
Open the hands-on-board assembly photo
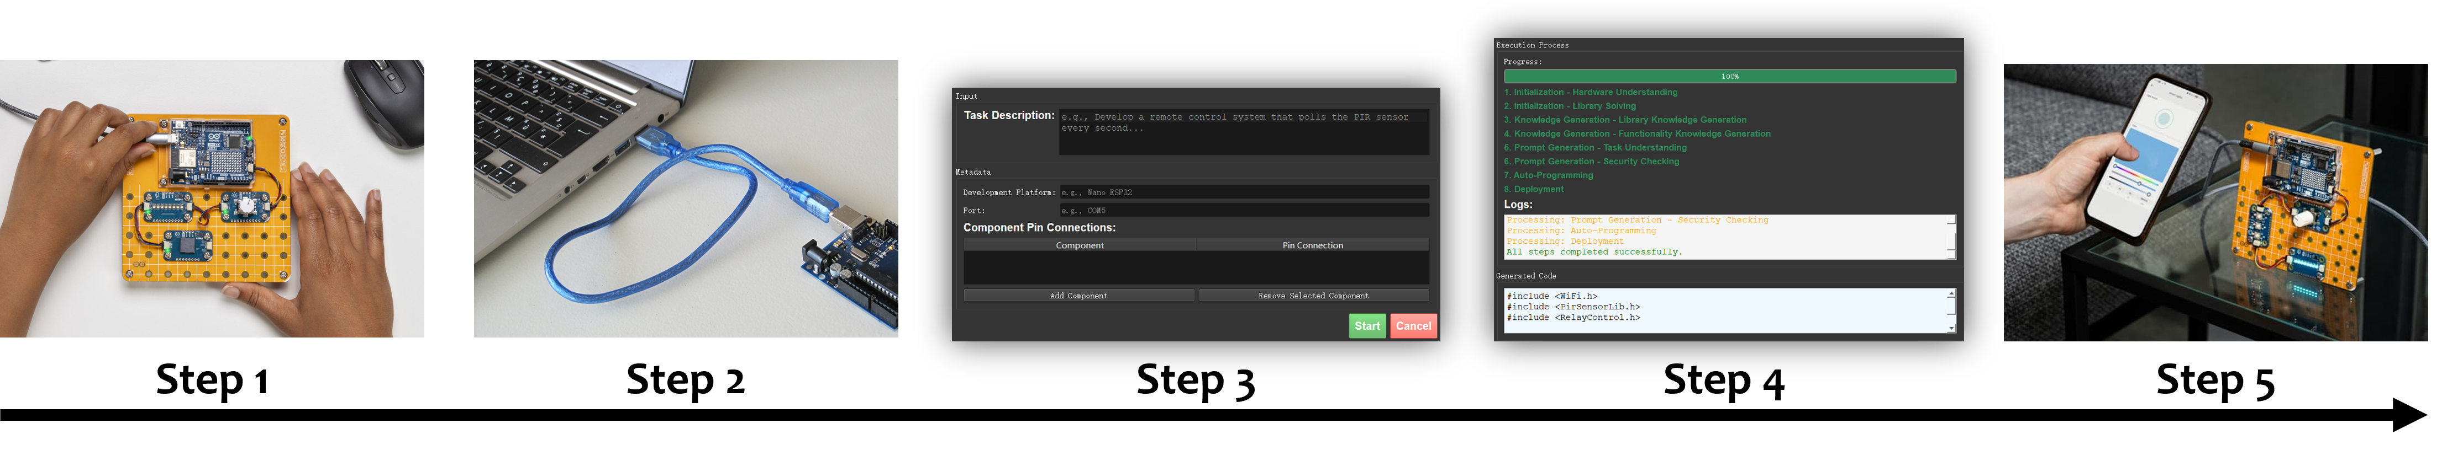click(x=211, y=199)
